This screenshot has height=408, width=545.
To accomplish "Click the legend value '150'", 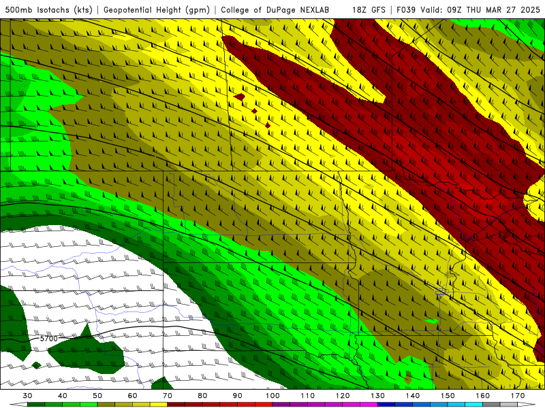I will click(x=448, y=396).
